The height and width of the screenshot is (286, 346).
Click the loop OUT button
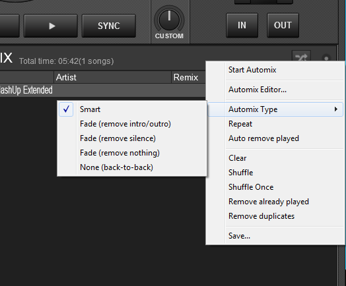pyautogui.click(x=283, y=25)
